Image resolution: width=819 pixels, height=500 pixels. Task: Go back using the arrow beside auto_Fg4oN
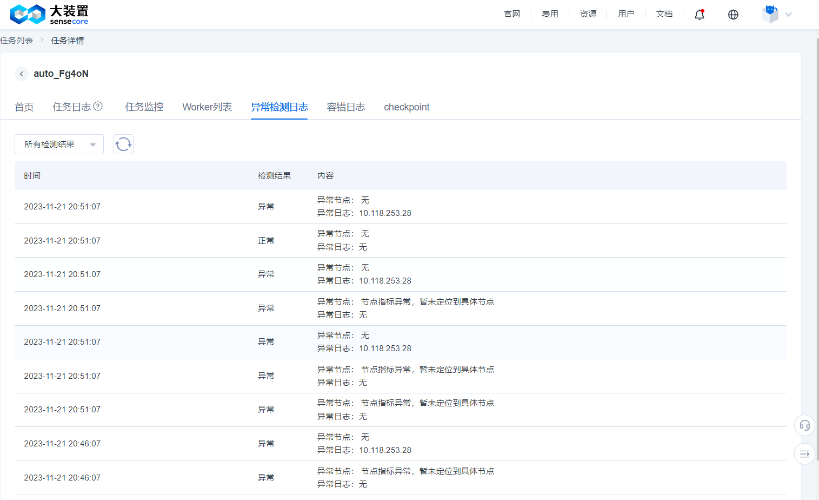tap(22, 74)
